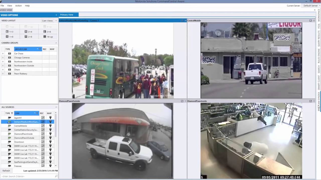Select the Freeway camera source

(x=28, y=166)
